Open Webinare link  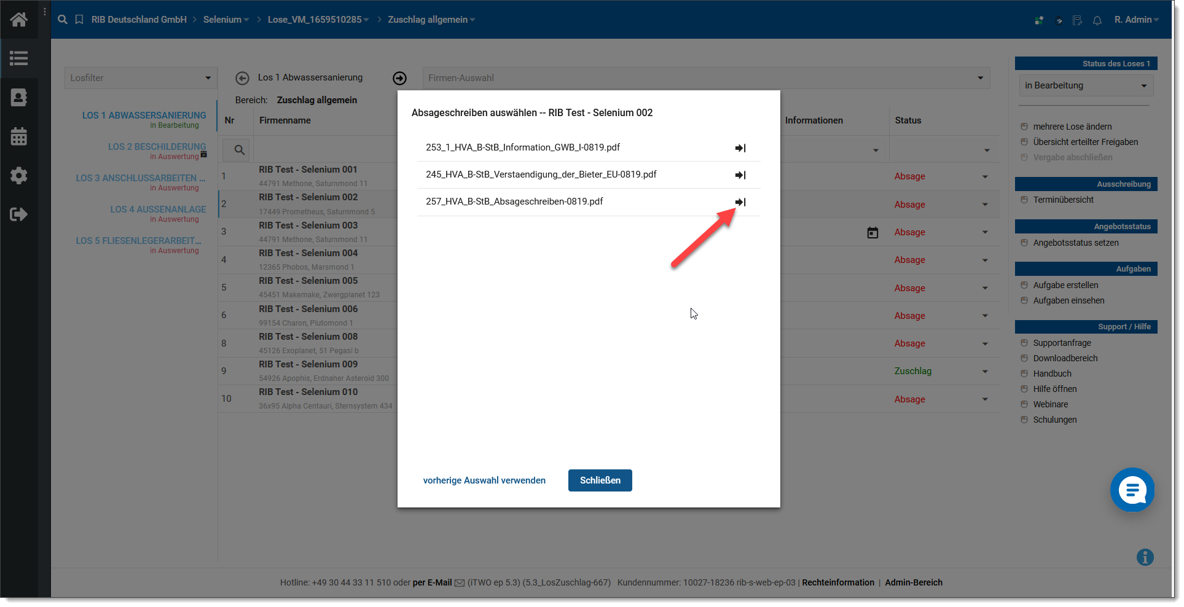pos(1050,404)
